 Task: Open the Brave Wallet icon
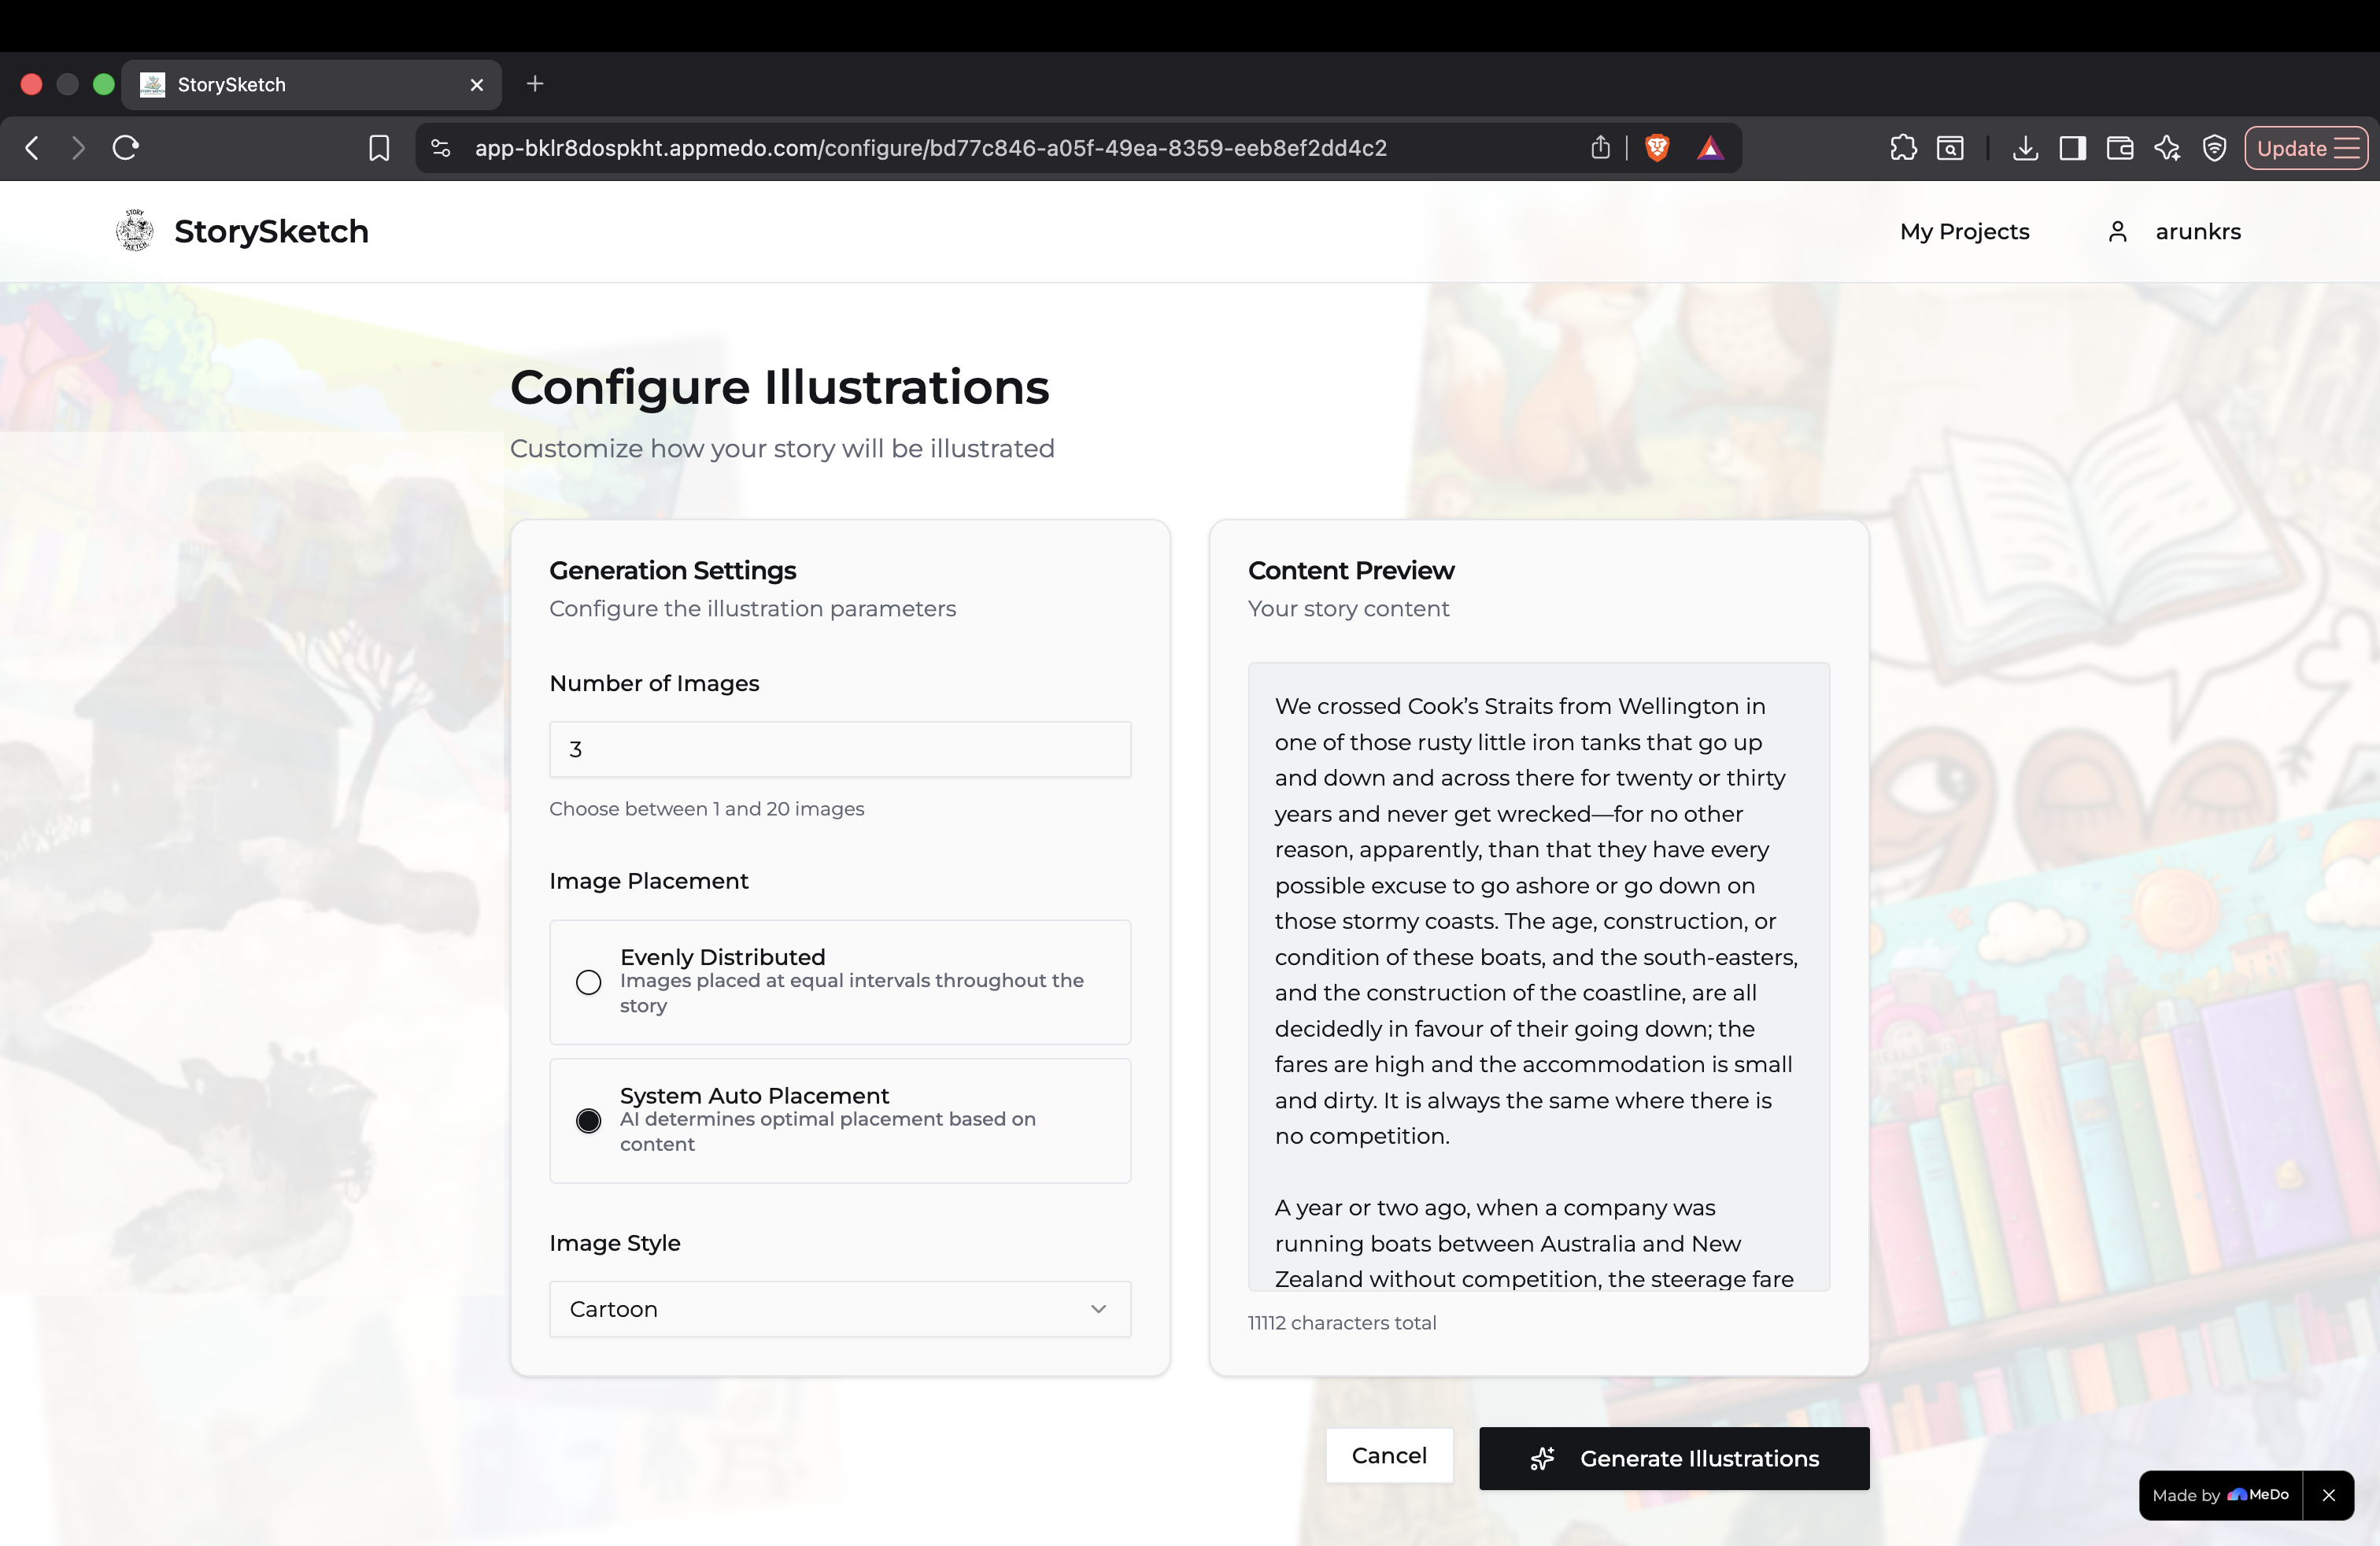pyautogui.click(x=2120, y=148)
